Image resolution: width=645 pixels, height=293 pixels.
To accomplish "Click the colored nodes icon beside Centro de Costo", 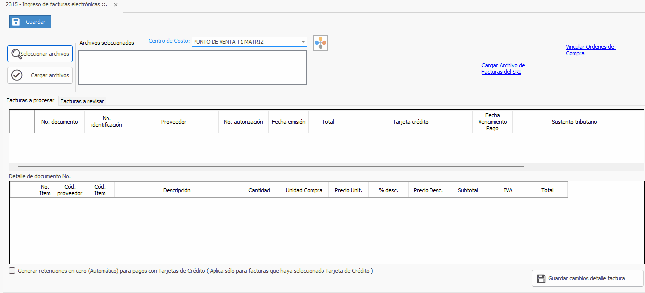I will [x=321, y=43].
